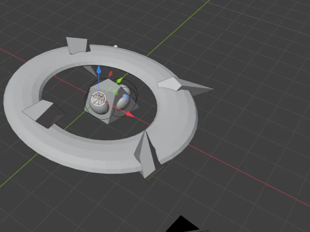The width and height of the screenshot is (310, 232).
Task: Click the red plane handle of gizmo
Action: point(111,74)
